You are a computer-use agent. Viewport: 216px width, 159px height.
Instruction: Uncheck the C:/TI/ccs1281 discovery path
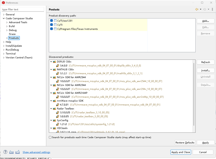tap(52, 21)
